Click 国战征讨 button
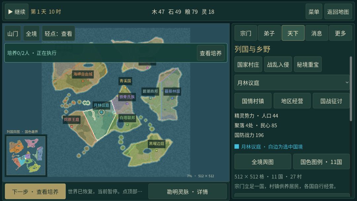357x201 pixels. pyautogui.click(x=331, y=101)
